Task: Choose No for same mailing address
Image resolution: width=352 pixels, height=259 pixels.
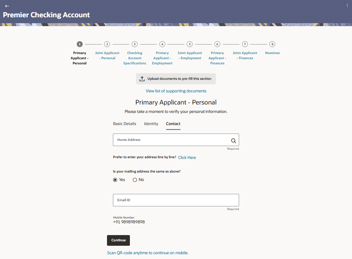Action: (x=135, y=180)
